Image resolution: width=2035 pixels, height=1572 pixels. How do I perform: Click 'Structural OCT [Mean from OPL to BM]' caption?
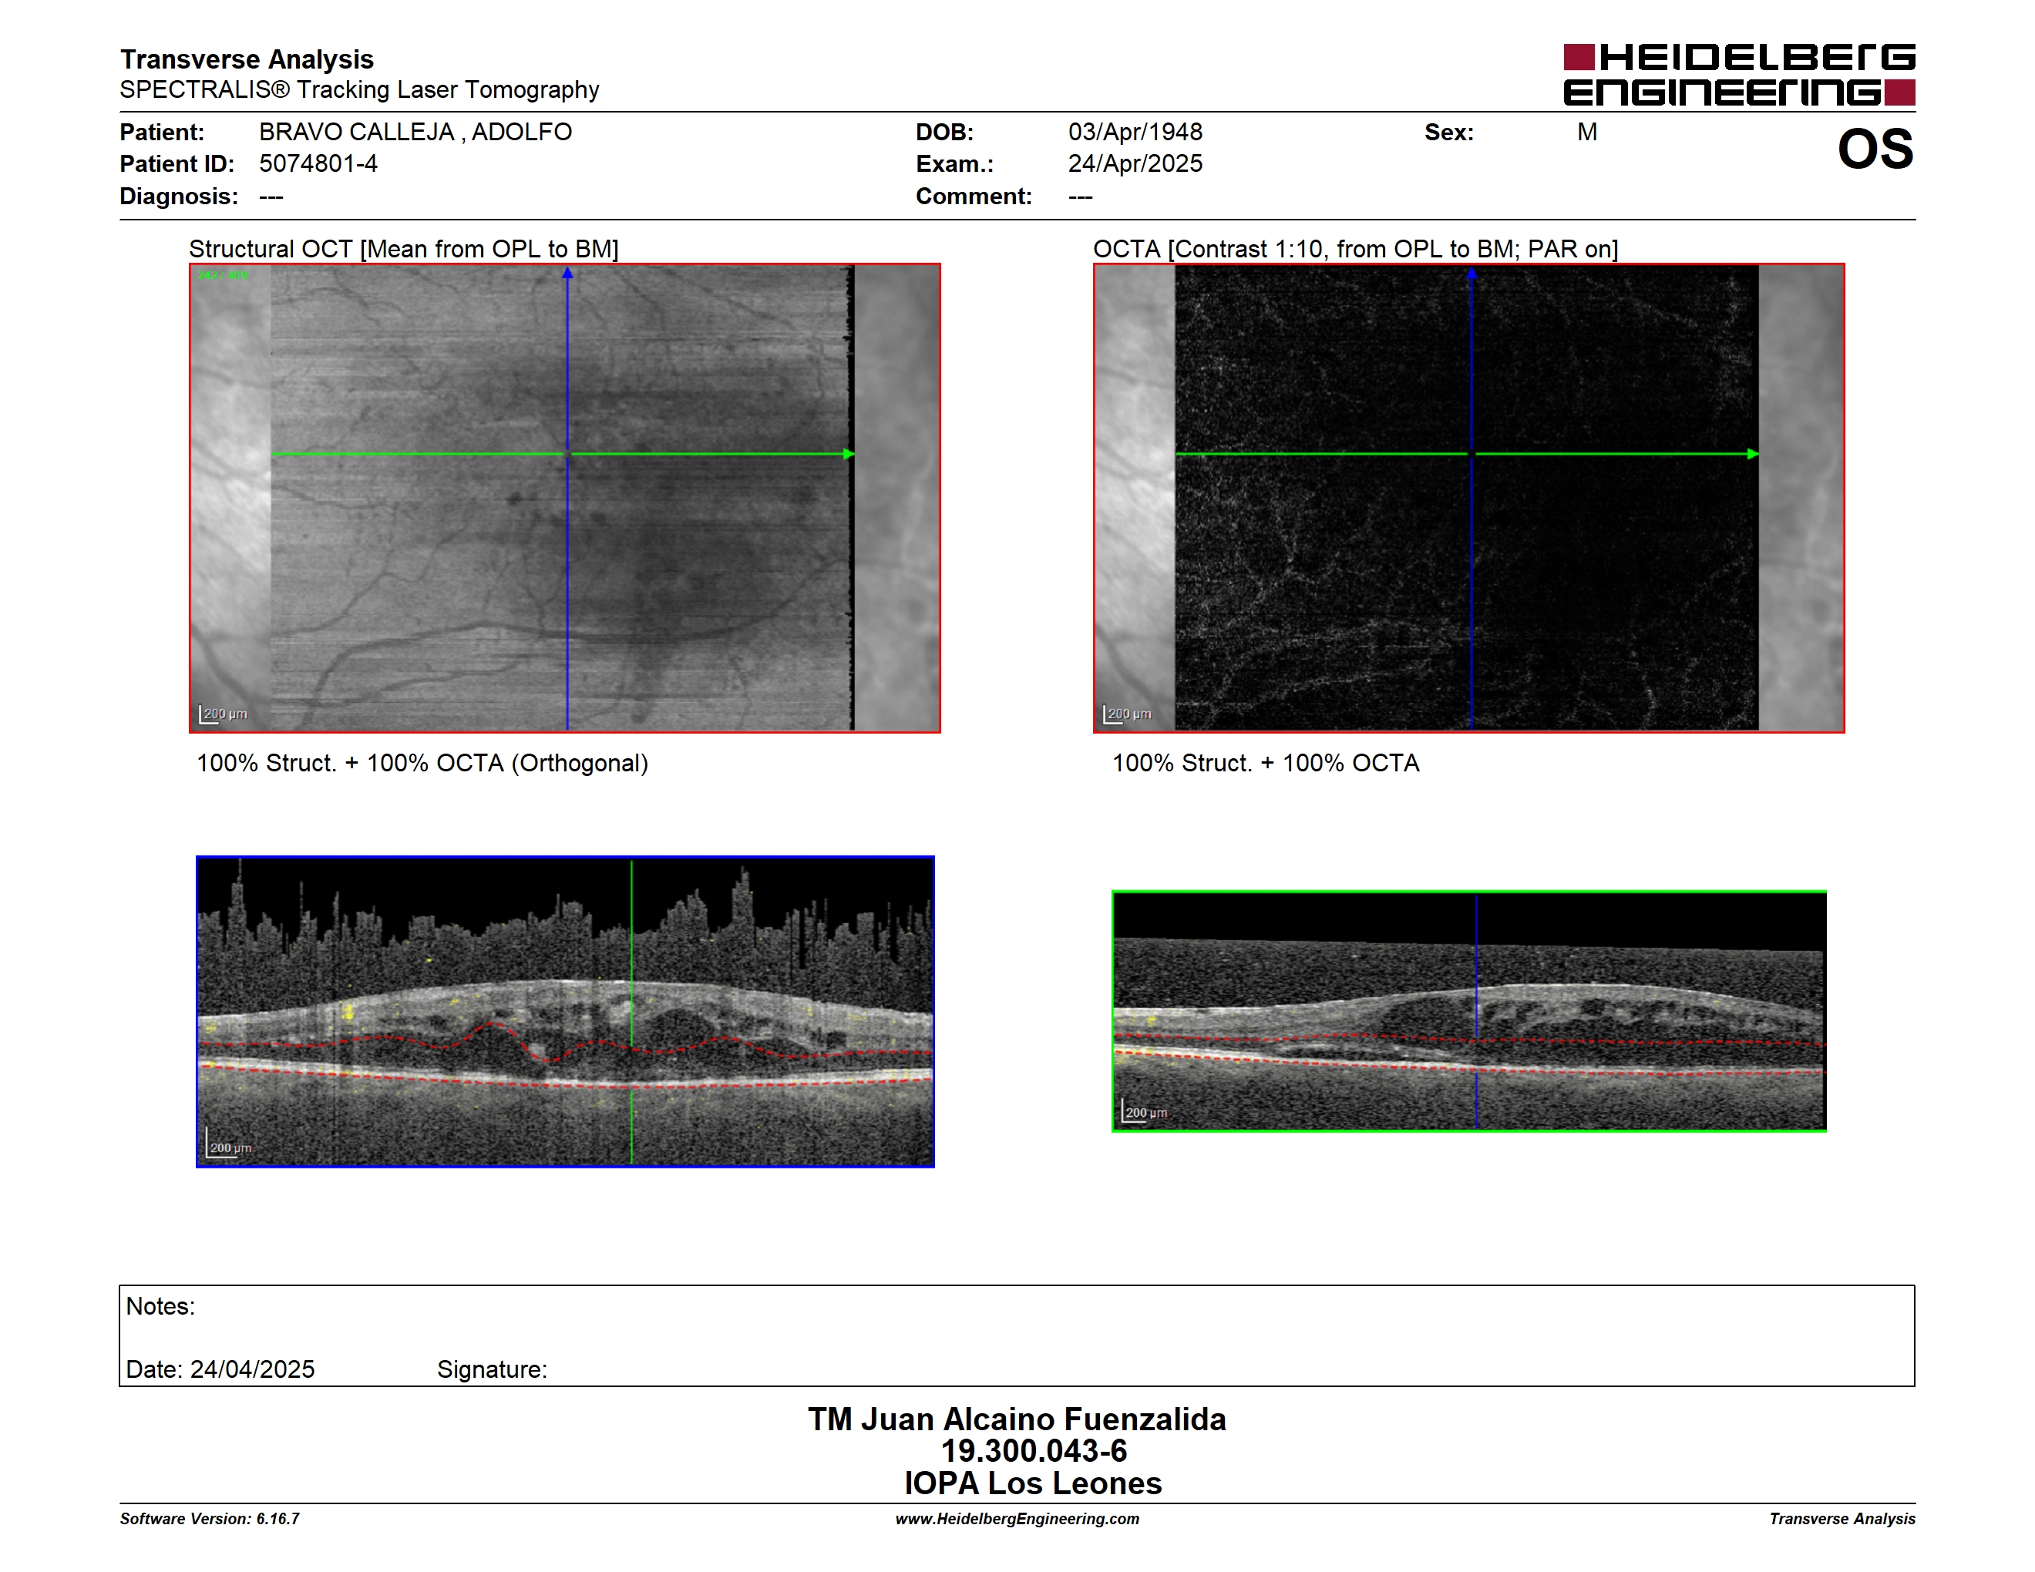[403, 250]
